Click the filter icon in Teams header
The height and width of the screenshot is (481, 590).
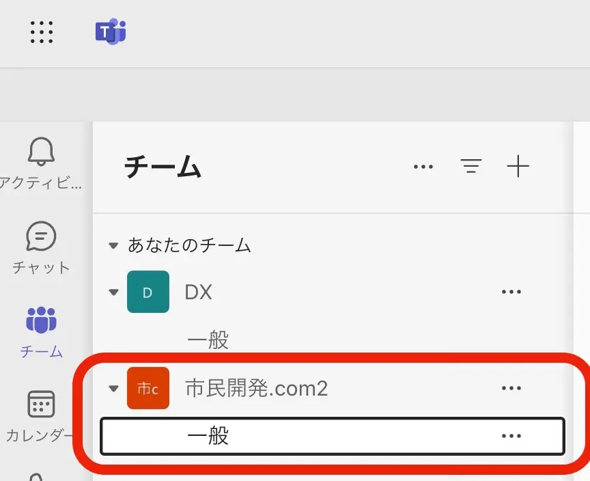pos(470,166)
